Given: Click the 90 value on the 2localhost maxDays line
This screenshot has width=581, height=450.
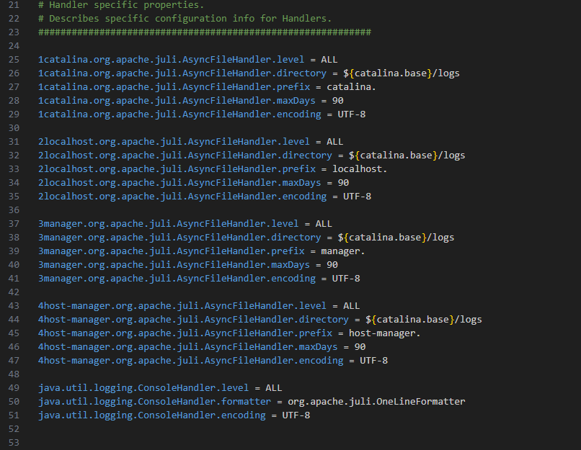Looking at the screenshot, I should (x=343, y=183).
